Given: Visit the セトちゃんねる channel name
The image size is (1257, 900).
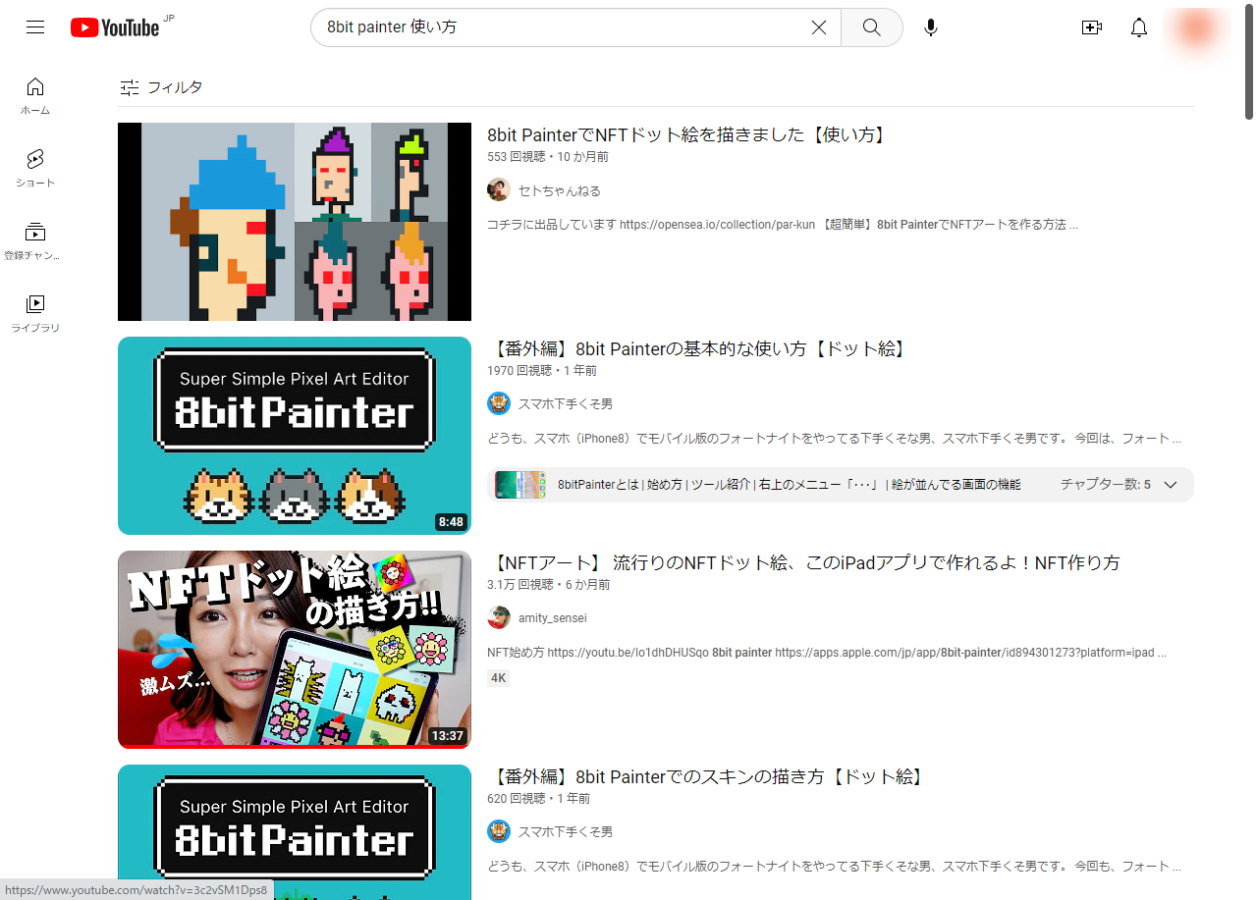Looking at the screenshot, I should pyautogui.click(x=560, y=190).
